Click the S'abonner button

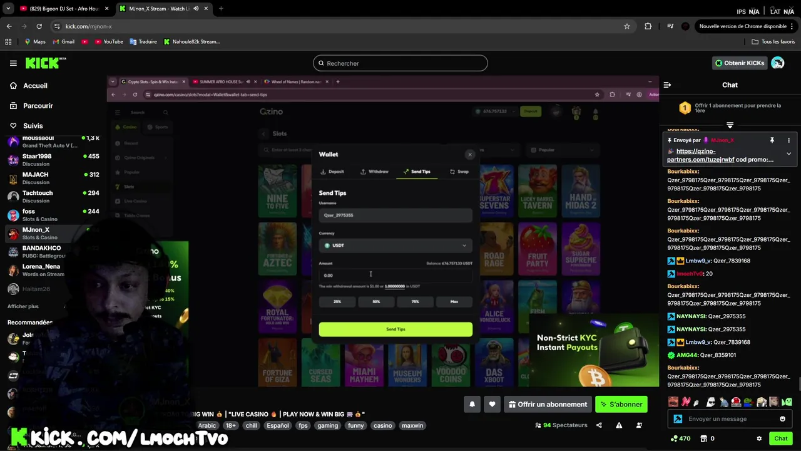point(621,405)
